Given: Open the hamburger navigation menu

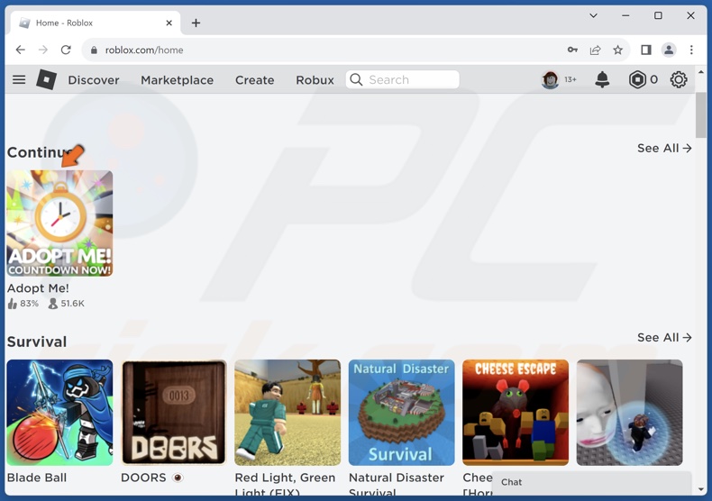Looking at the screenshot, I should click(x=19, y=80).
